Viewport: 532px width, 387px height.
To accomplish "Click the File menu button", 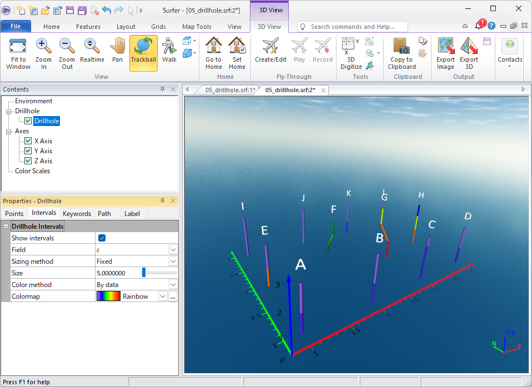I will [16, 27].
